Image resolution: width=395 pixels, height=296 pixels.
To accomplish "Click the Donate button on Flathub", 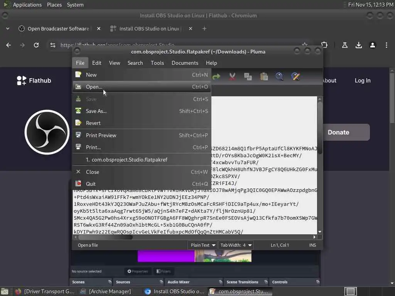I will tap(347, 132).
